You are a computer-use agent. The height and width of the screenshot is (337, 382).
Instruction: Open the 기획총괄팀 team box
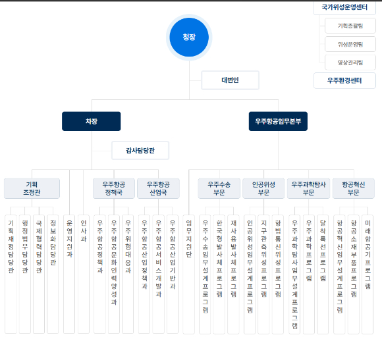[x=350, y=26]
